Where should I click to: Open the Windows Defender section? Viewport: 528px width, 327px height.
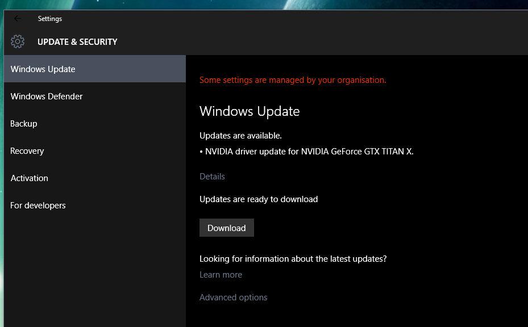click(x=95, y=96)
